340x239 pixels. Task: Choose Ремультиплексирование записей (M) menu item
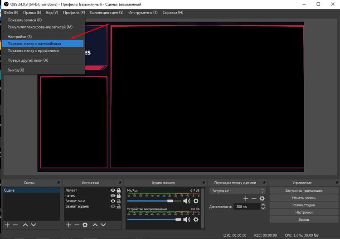(40, 27)
